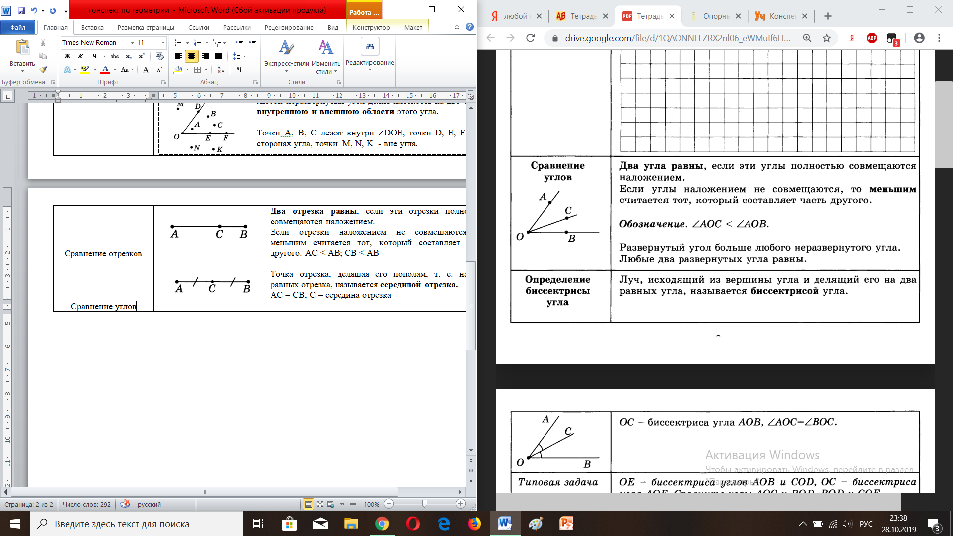Click the numbered list icon
Image resolution: width=953 pixels, height=536 pixels.
point(198,43)
